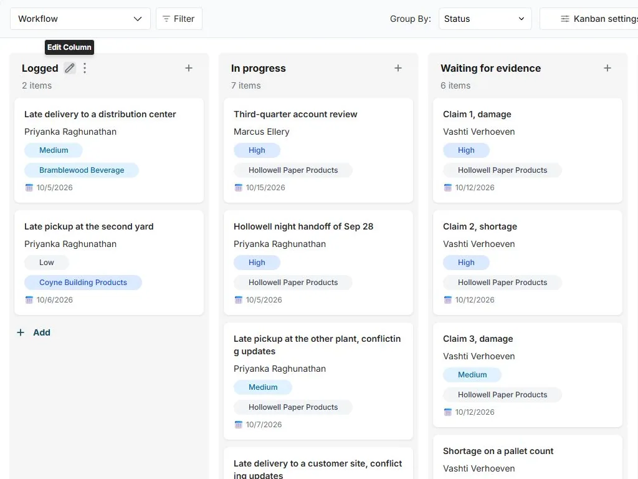Open the Workflow dropdown
Screen dimensions: 638x479
[x=80, y=19]
